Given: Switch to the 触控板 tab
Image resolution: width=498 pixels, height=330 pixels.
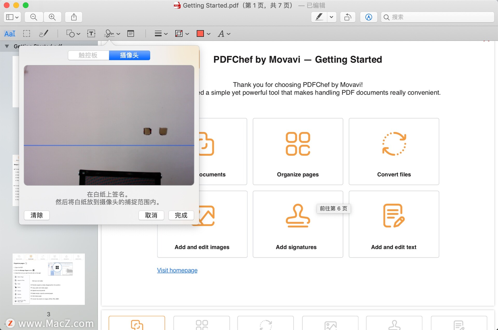Looking at the screenshot, I should pyautogui.click(x=88, y=55).
